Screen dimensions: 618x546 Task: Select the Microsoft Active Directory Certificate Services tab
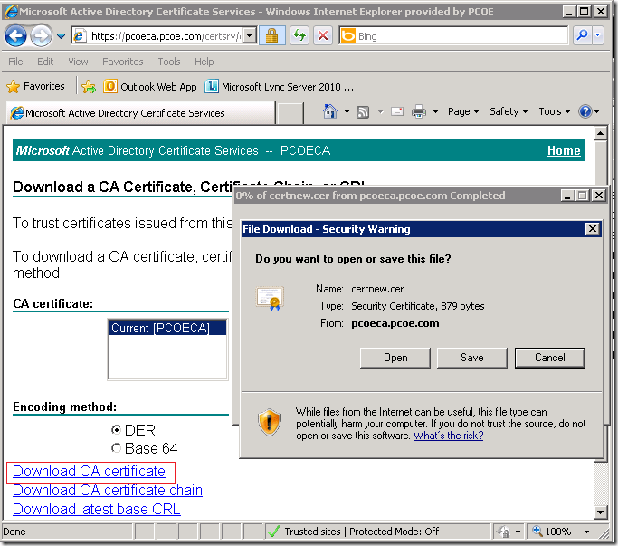[140, 113]
